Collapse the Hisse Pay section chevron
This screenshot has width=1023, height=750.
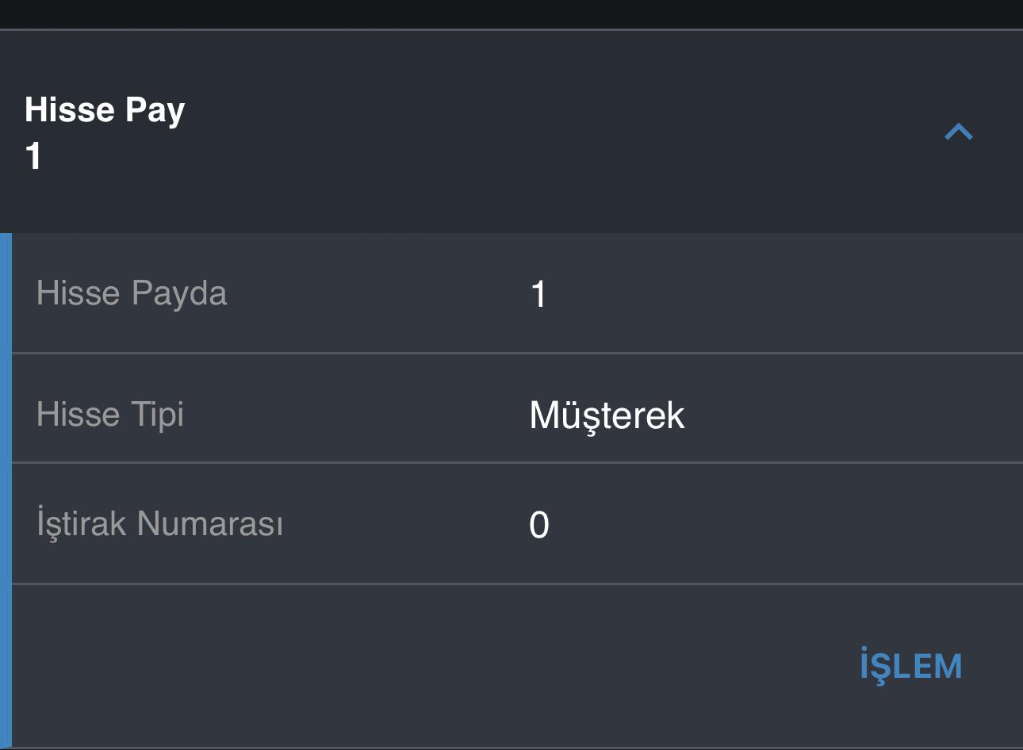[958, 132]
